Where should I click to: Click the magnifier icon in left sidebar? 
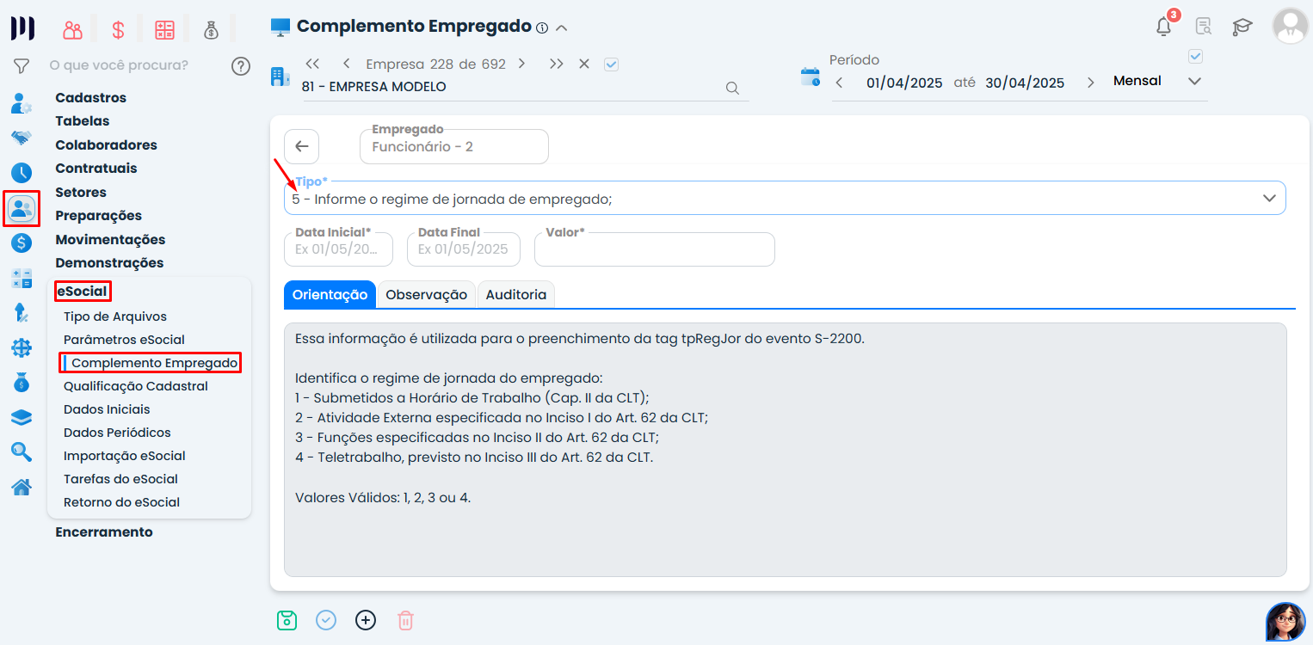click(22, 451)
